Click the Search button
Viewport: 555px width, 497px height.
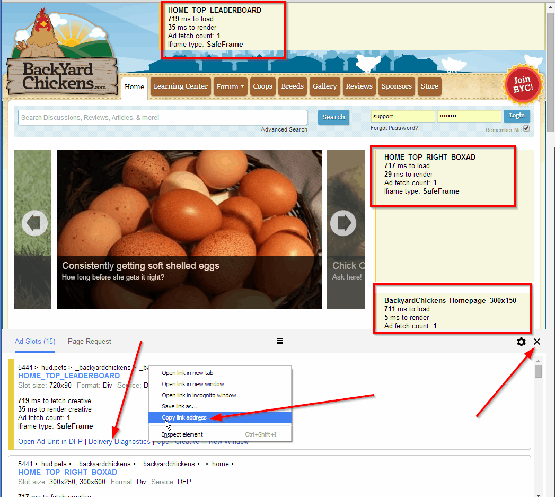click(x=333, y=117)
